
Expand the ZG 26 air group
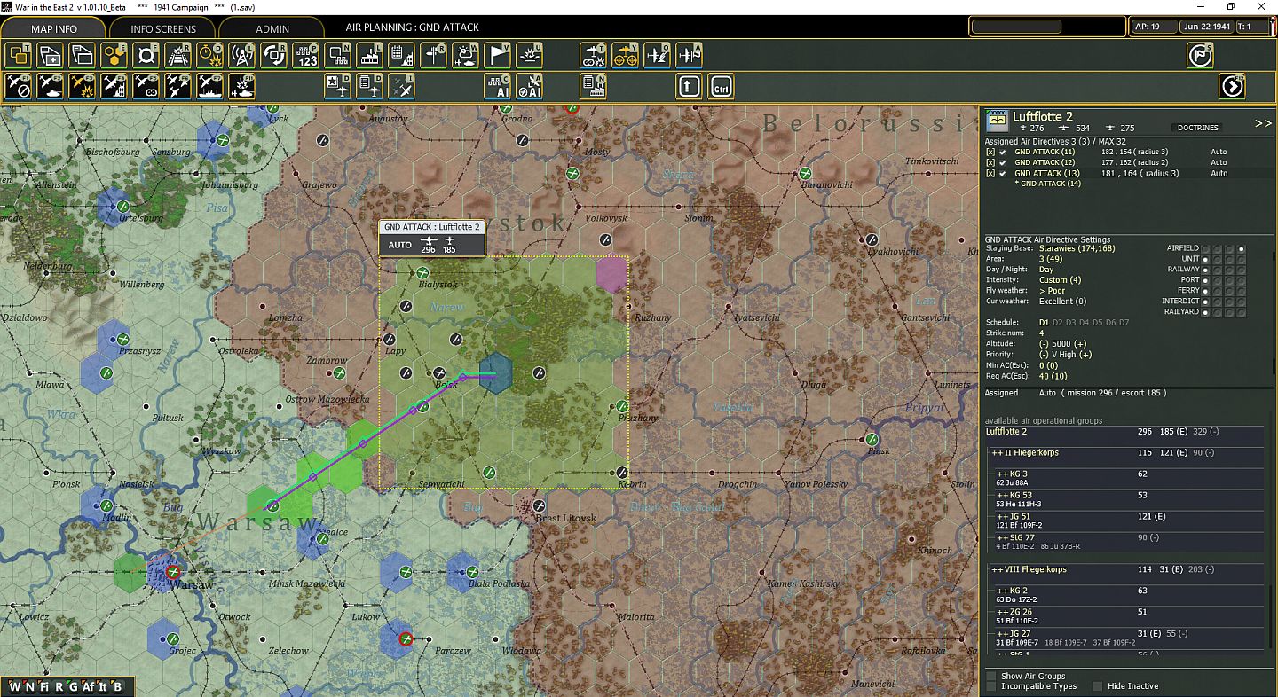pyautogui.click(x=1002, y=612)
